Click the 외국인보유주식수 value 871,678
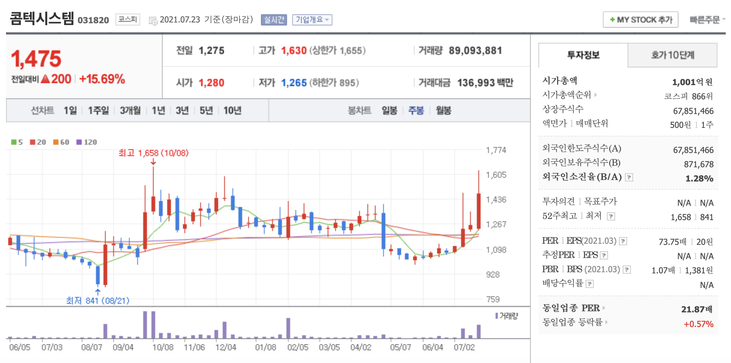This screenshot has height=363, width=731. pyautogui.click(x=699, y=164)
